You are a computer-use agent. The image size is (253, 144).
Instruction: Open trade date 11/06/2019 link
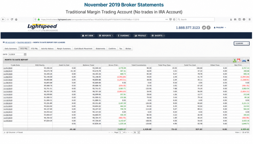[x=8, y=77]
